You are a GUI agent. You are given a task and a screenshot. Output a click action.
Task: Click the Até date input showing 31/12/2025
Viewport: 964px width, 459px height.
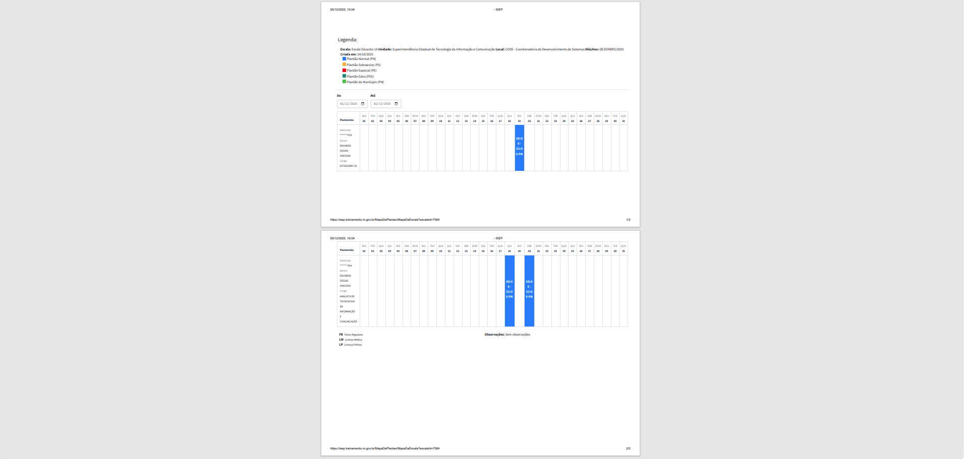click(x=382, y=104)
